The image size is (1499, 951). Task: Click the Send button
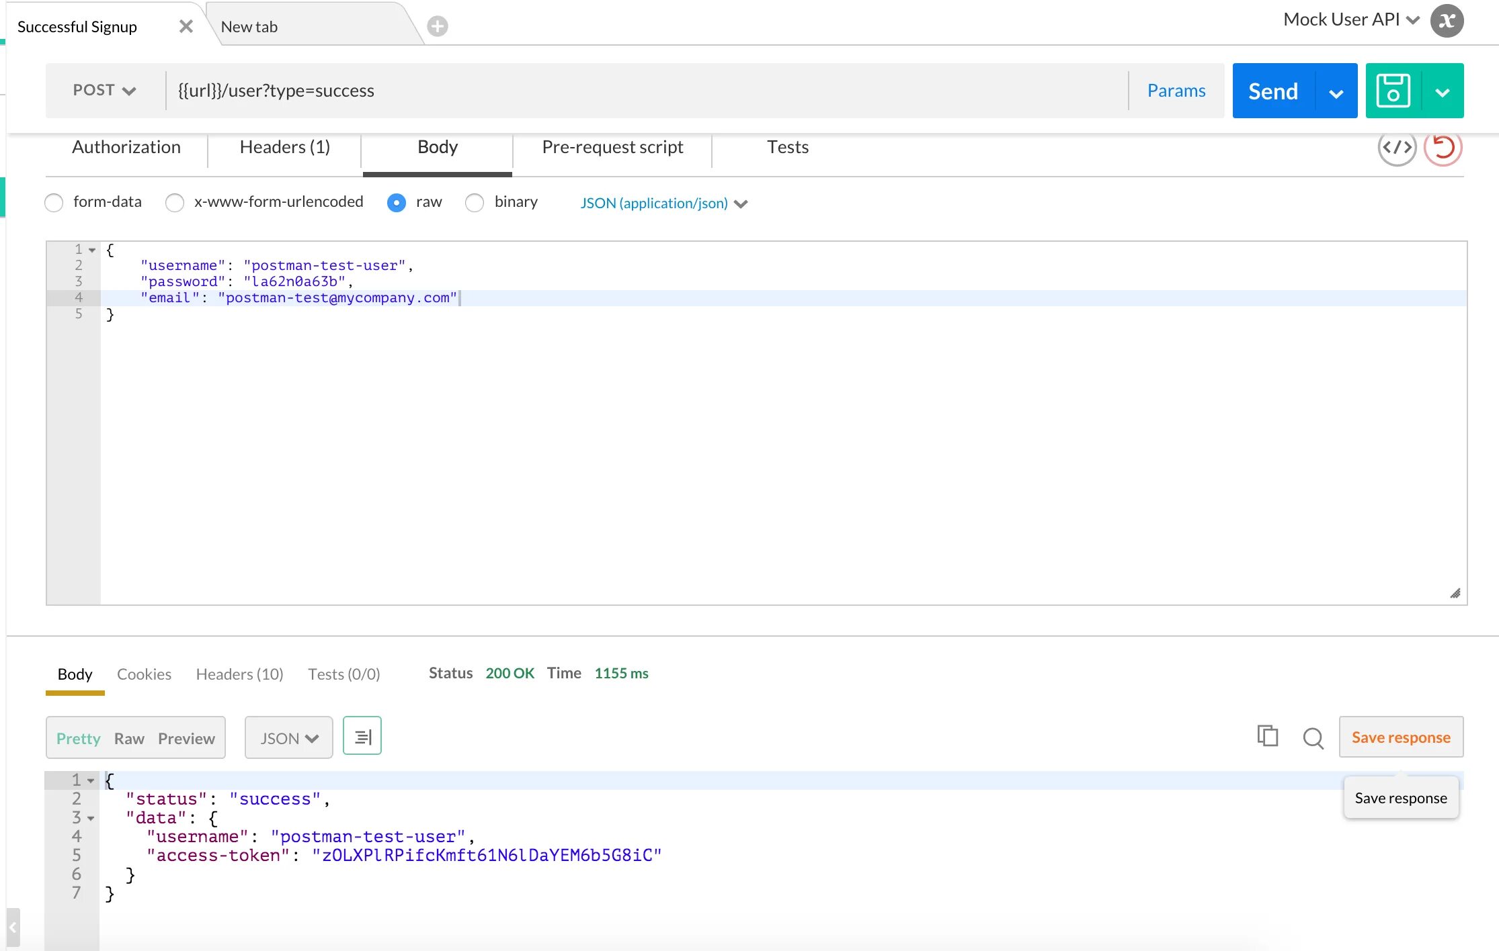point(1273,91)
